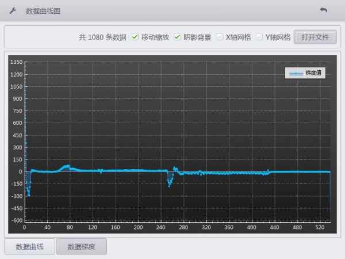Image resolution: width=345 pixels, height=259 pixels.
Task: Click the back arrow icon at top right
Action: point(323,11)
